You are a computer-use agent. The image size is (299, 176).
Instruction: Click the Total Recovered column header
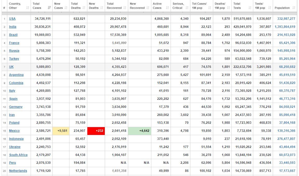click(116, 6)
